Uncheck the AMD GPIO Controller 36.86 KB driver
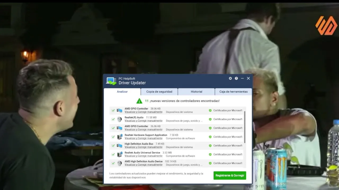339x190 pixels. 113,128
